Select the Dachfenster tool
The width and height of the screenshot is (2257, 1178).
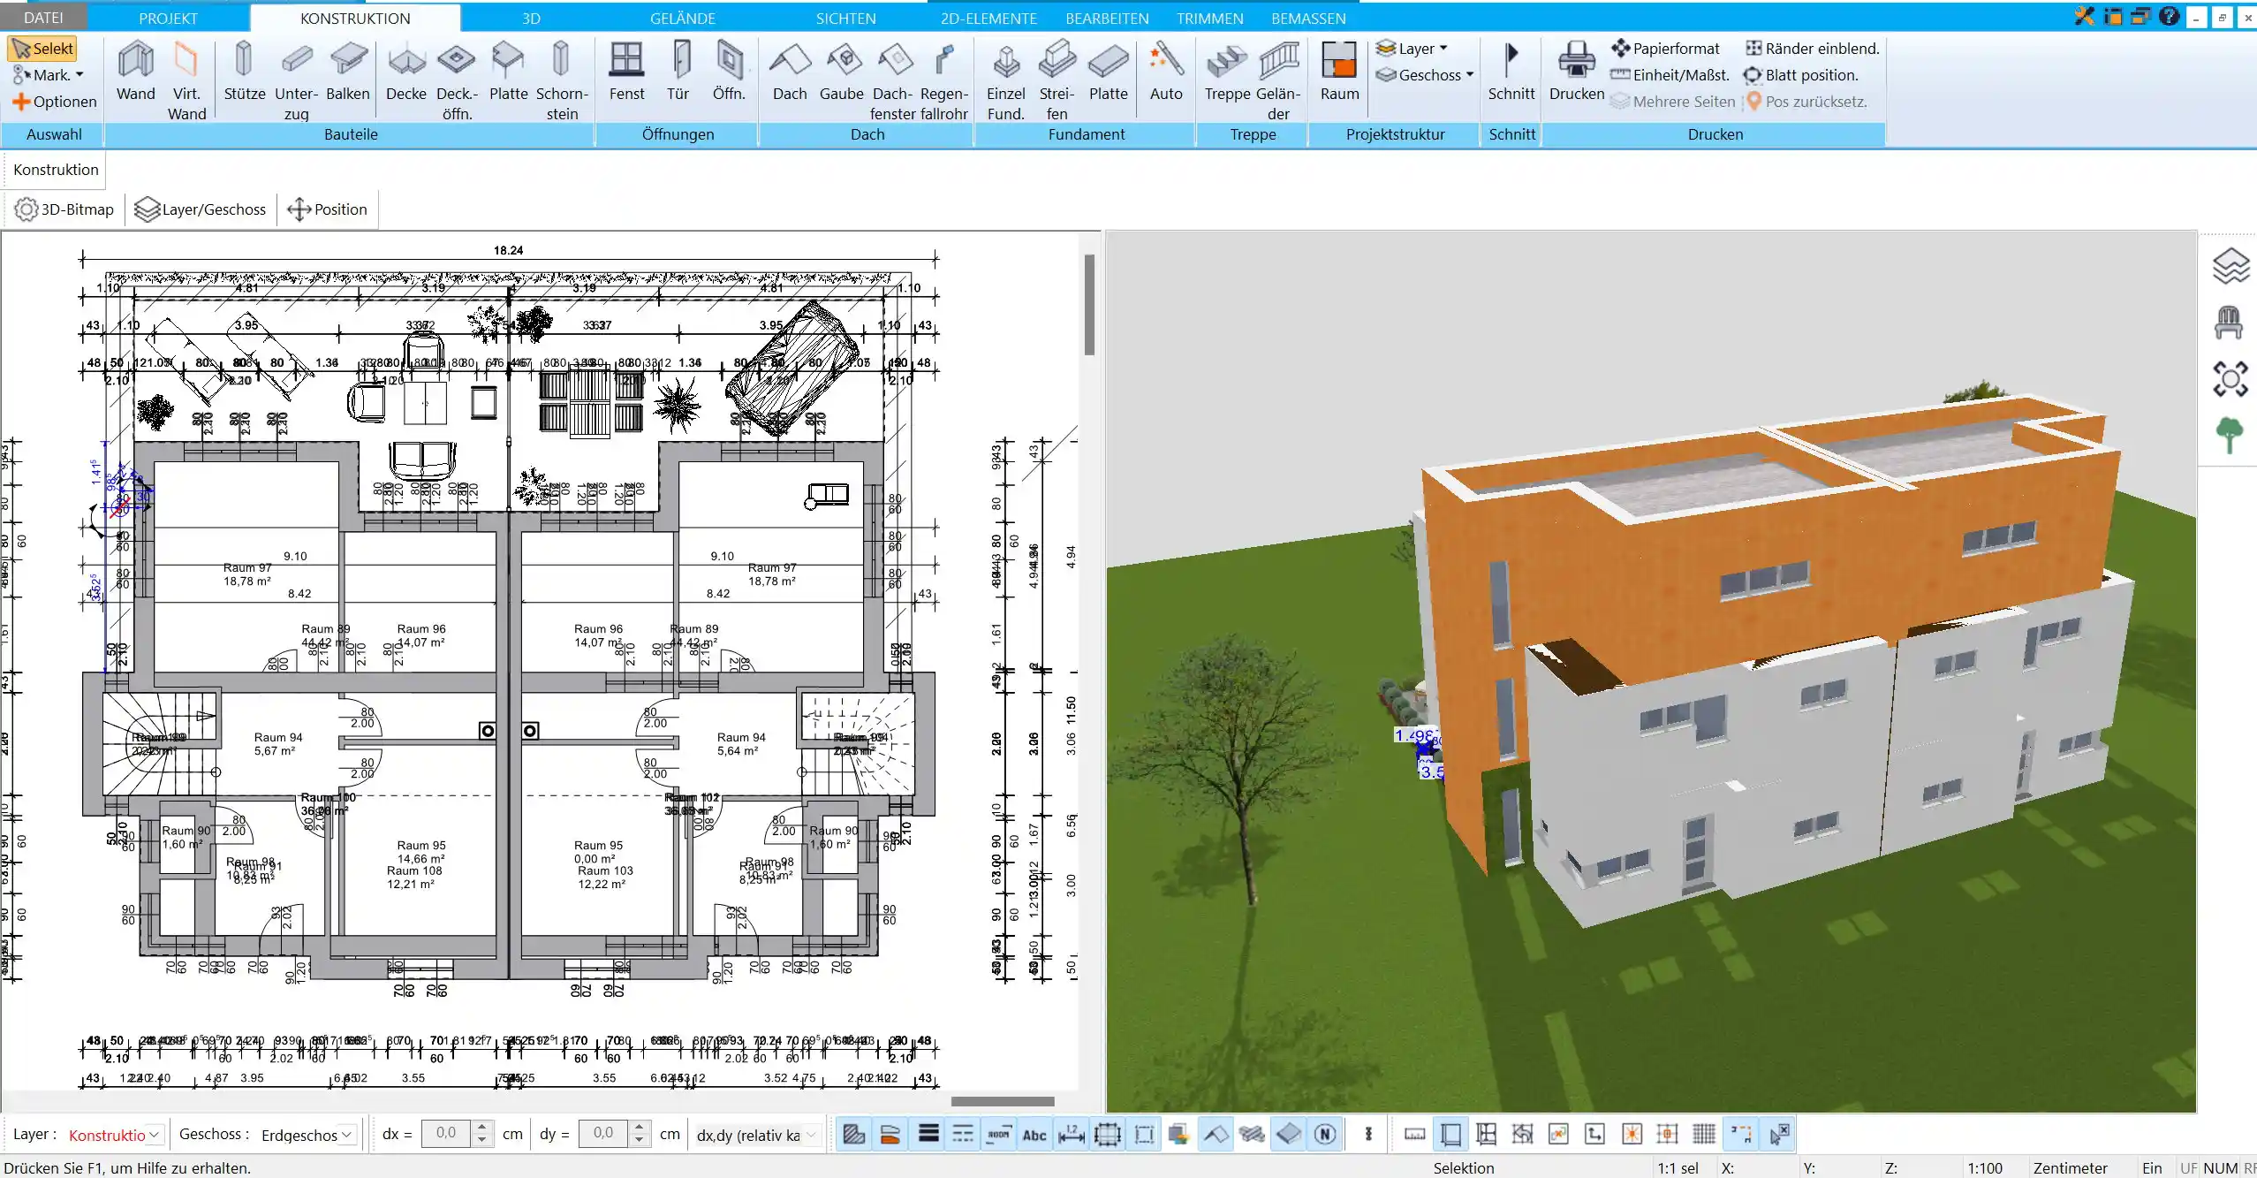point(892,80)
